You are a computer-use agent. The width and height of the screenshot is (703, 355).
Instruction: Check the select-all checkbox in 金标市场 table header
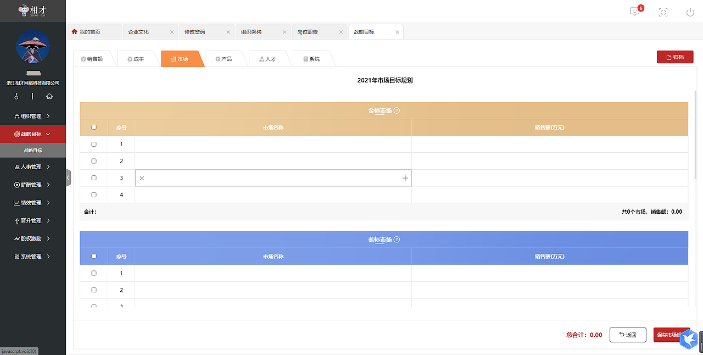tap(93, 127)
